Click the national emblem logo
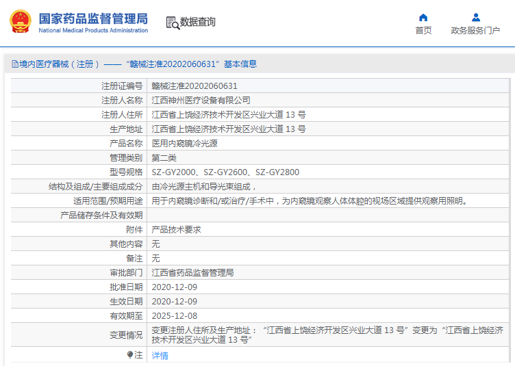 click(x=21, y=22)
